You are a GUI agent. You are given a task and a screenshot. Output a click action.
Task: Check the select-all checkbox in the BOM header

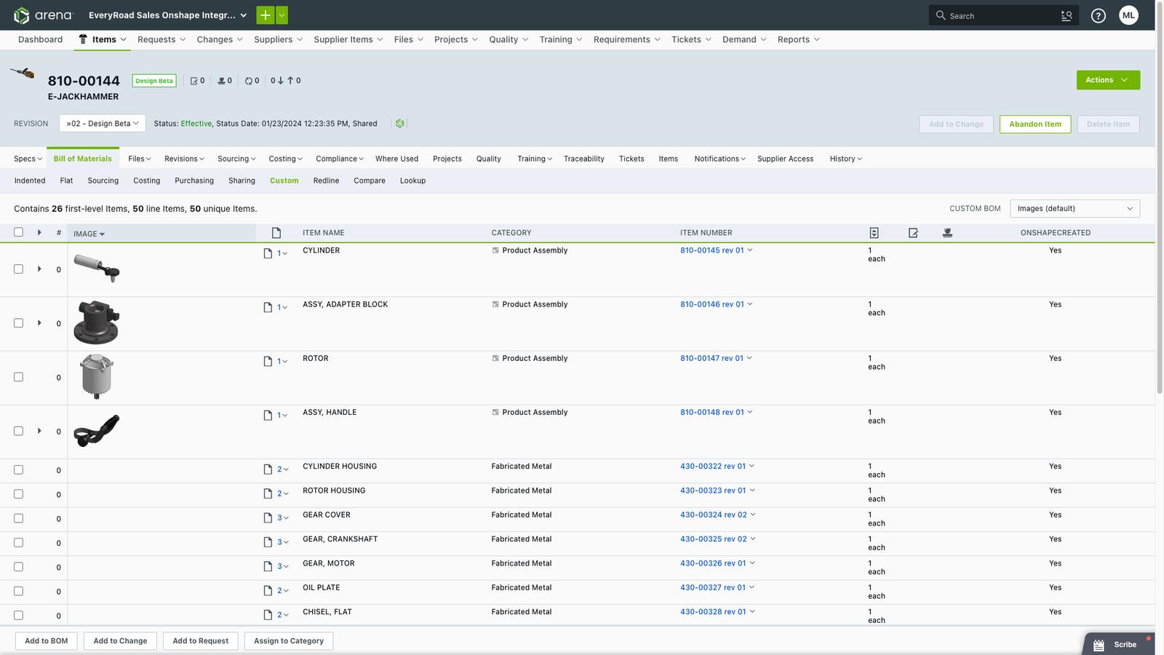(x=18, y=231)
